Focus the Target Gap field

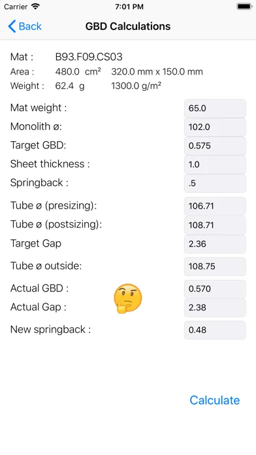(215, 244)
